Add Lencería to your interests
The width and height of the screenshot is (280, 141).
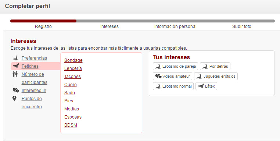coord(73,68)
